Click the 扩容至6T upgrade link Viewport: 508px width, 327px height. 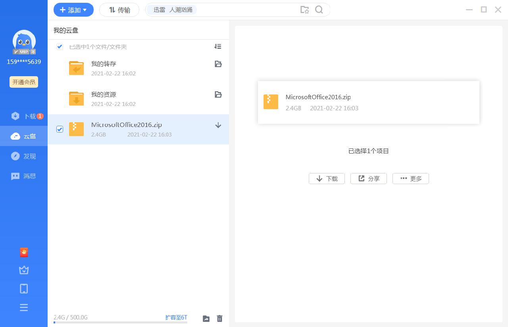[176, 317]
